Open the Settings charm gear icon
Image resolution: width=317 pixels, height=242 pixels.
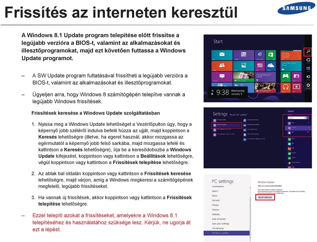pos(308,85)
